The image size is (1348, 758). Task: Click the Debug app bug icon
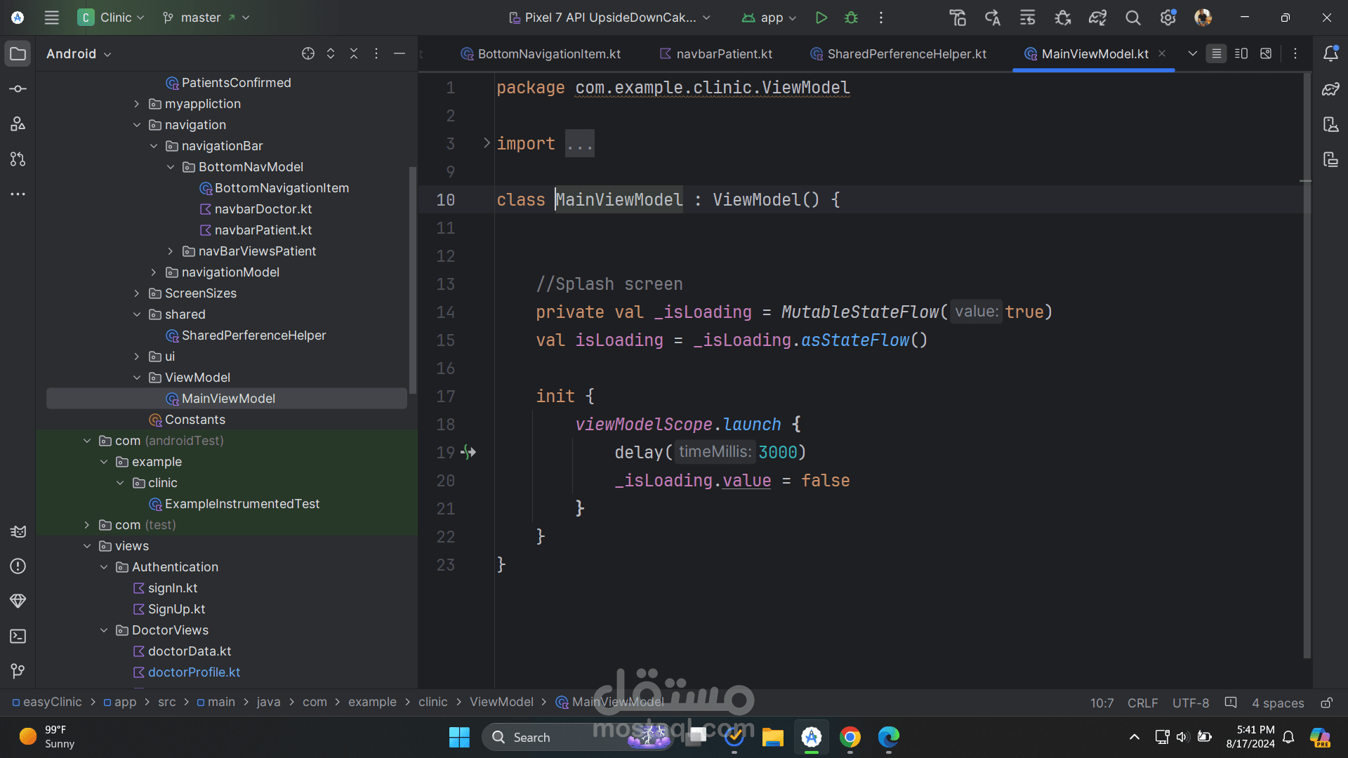pos(851,18)
